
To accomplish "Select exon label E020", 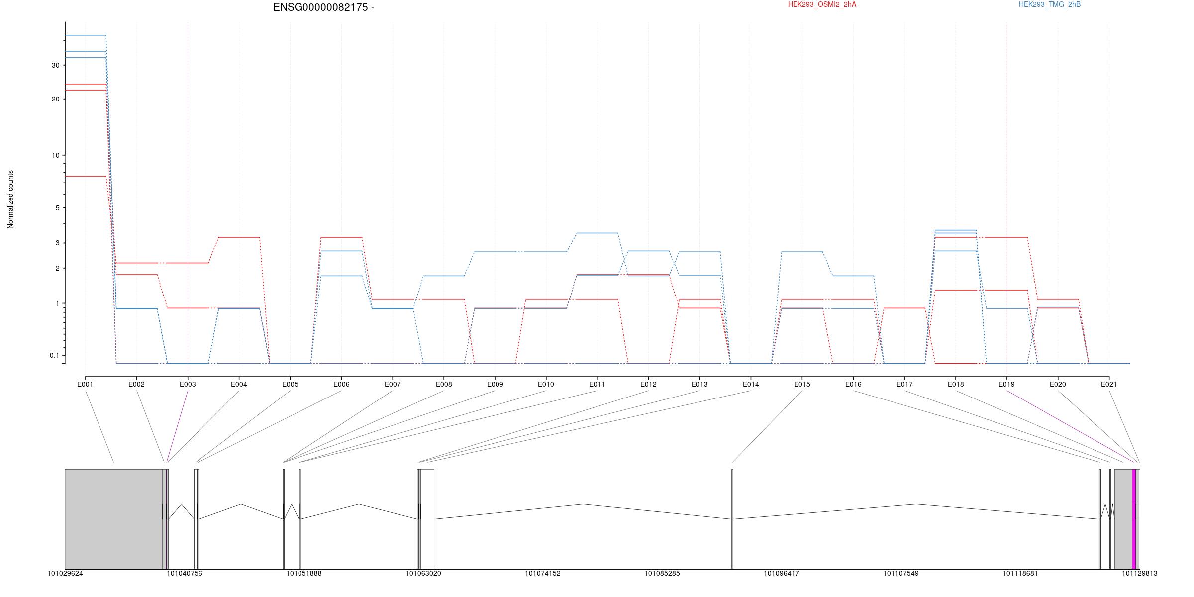I will (1058, 384).
